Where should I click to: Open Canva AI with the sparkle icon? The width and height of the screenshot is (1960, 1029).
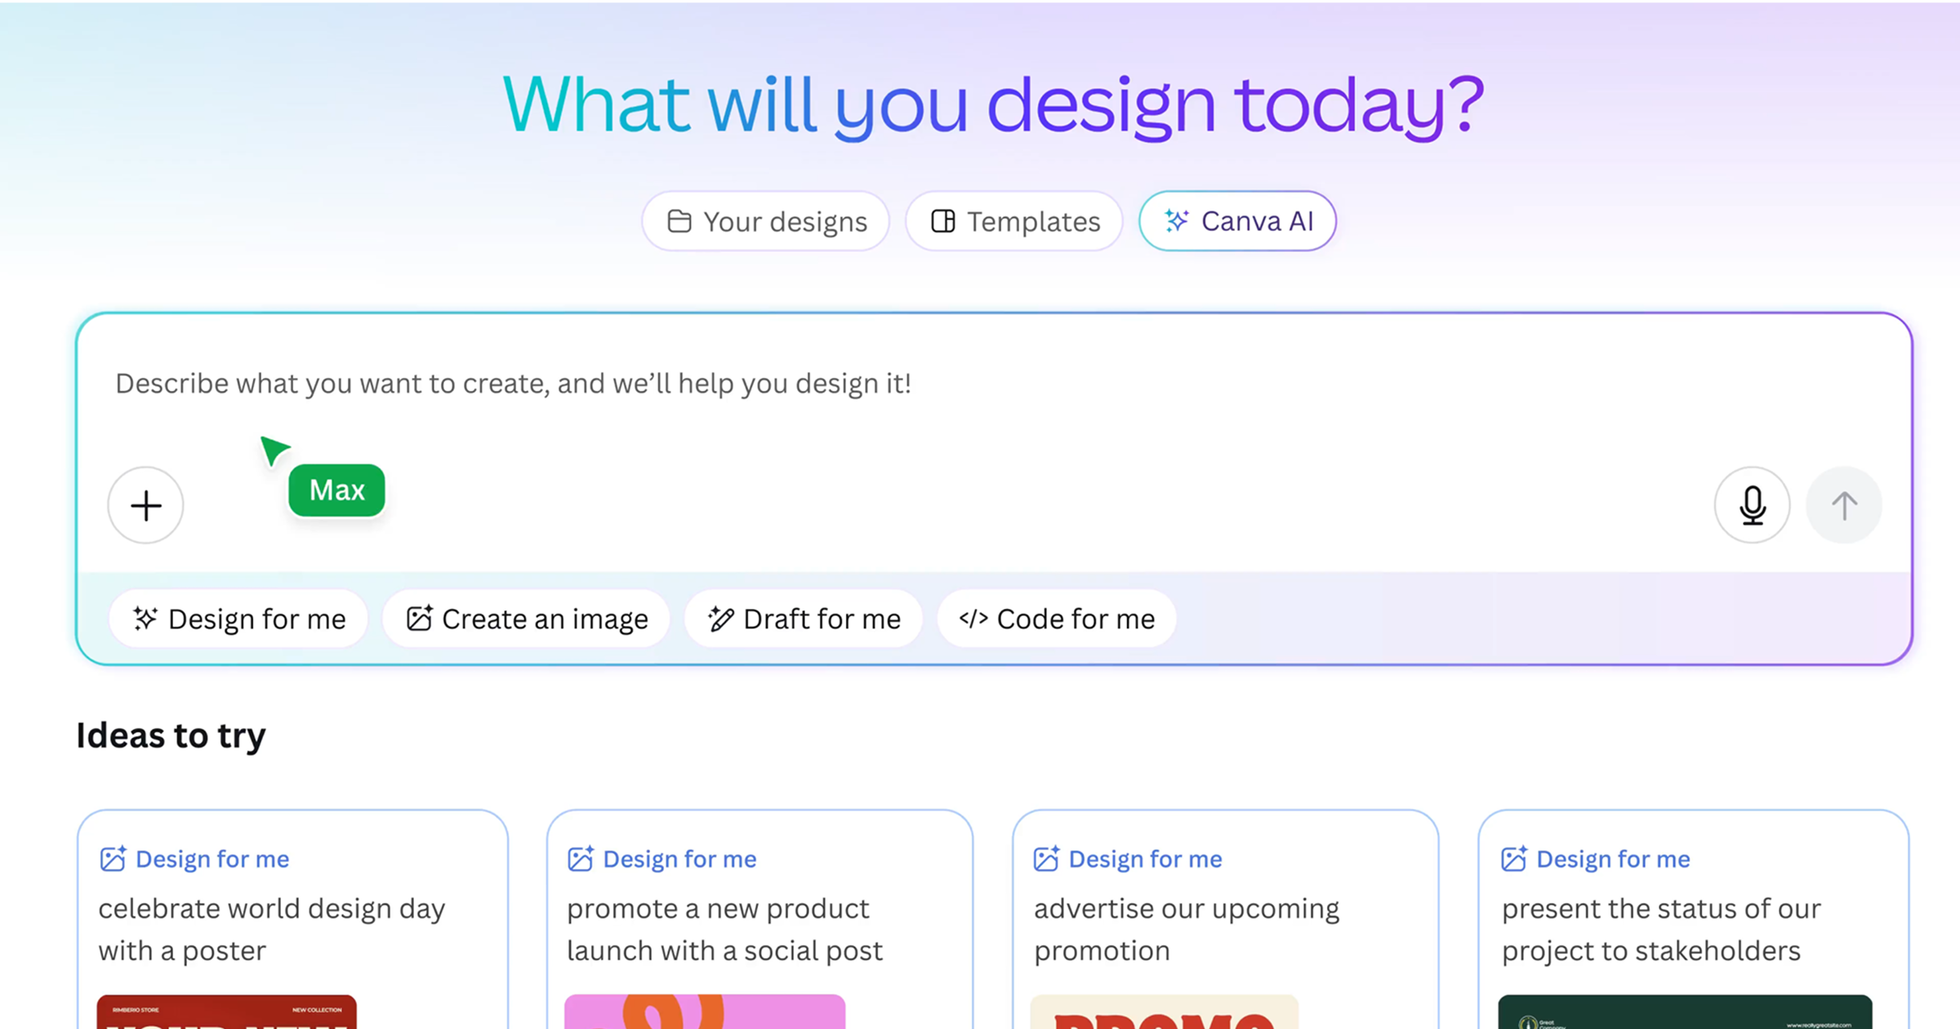coord(1174,220)
